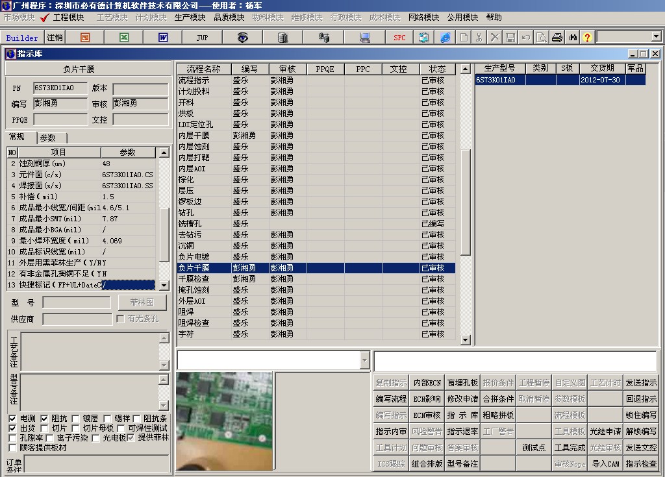Click the binoculars find icon
The image size is (665, 477).
pyautogui.click(x=573, y=37)
